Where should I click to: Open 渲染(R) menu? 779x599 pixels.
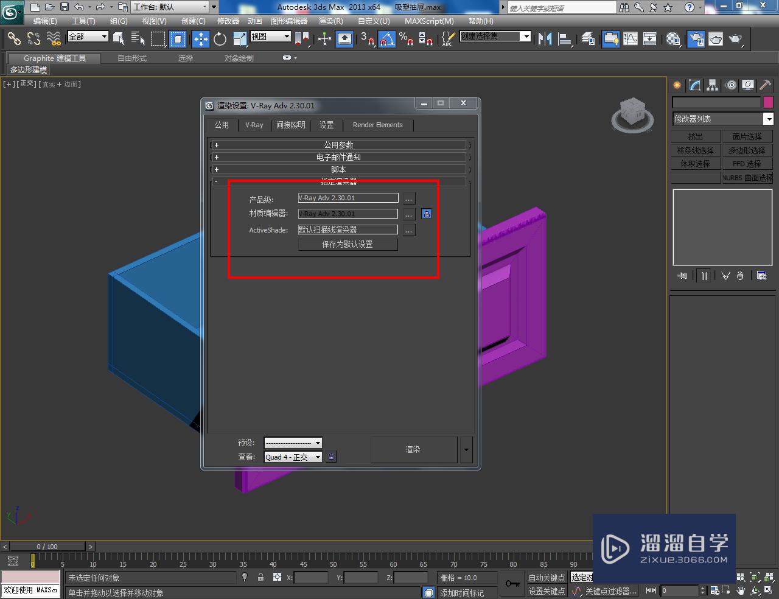[331, 21]
